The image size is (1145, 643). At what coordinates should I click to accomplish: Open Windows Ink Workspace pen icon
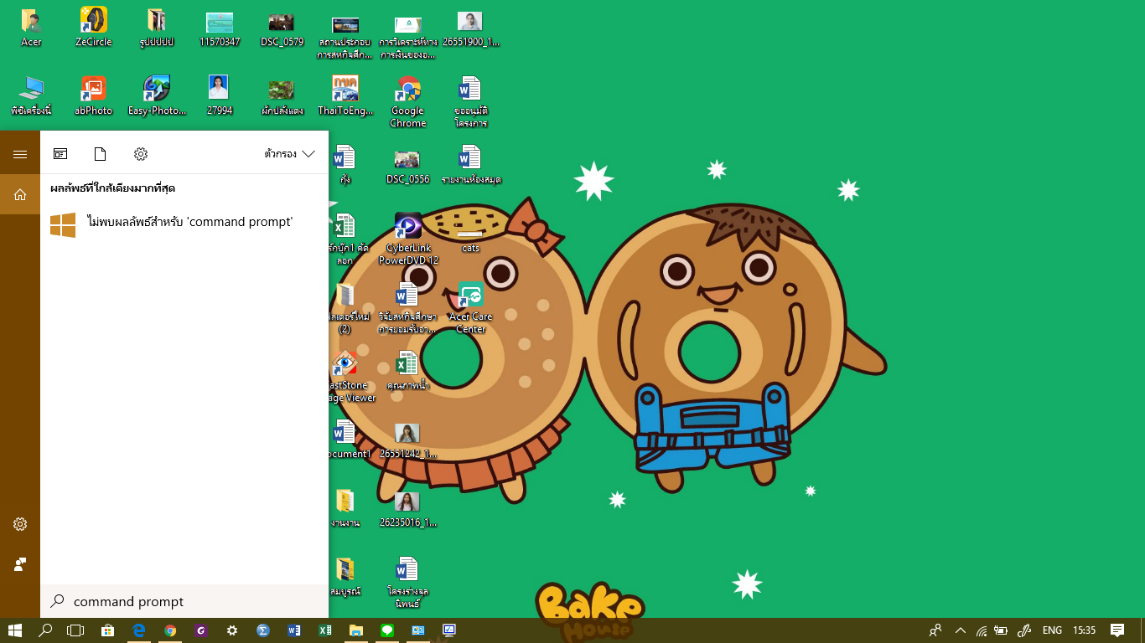tap(1023, 630)
